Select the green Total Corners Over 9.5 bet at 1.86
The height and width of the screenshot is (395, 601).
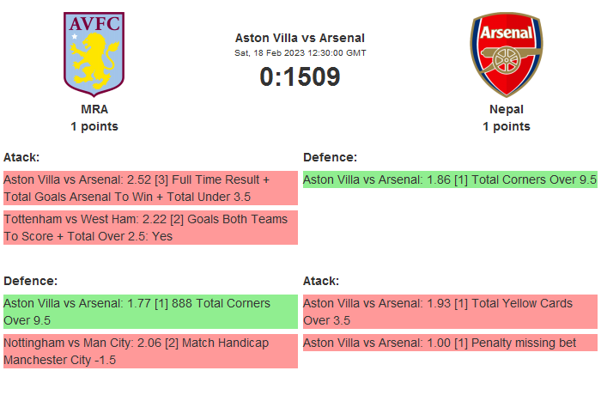[x=449, y=179]
